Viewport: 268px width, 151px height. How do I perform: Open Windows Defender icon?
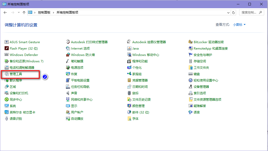click(6, 55)
